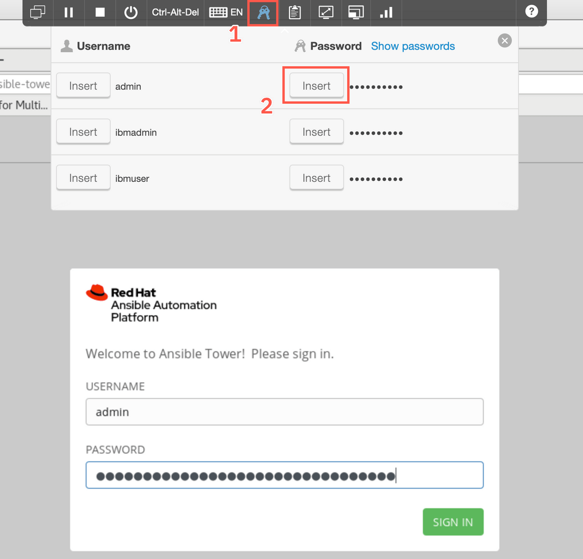Click the USERNAME input field
Viewport: 583px width, 559px height.
(x=284, y=412)
